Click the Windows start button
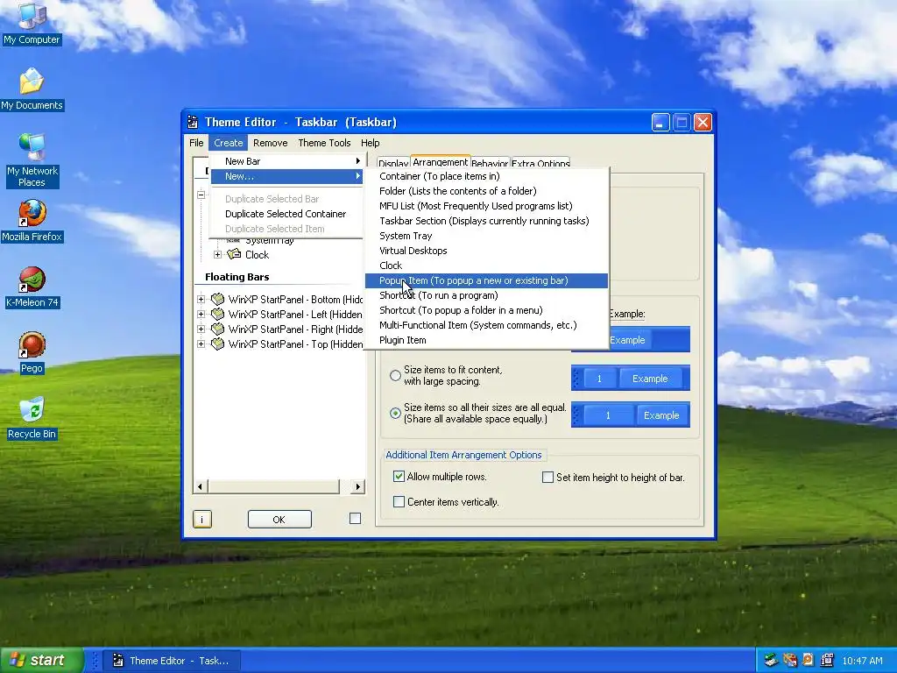 pos(42,661)
